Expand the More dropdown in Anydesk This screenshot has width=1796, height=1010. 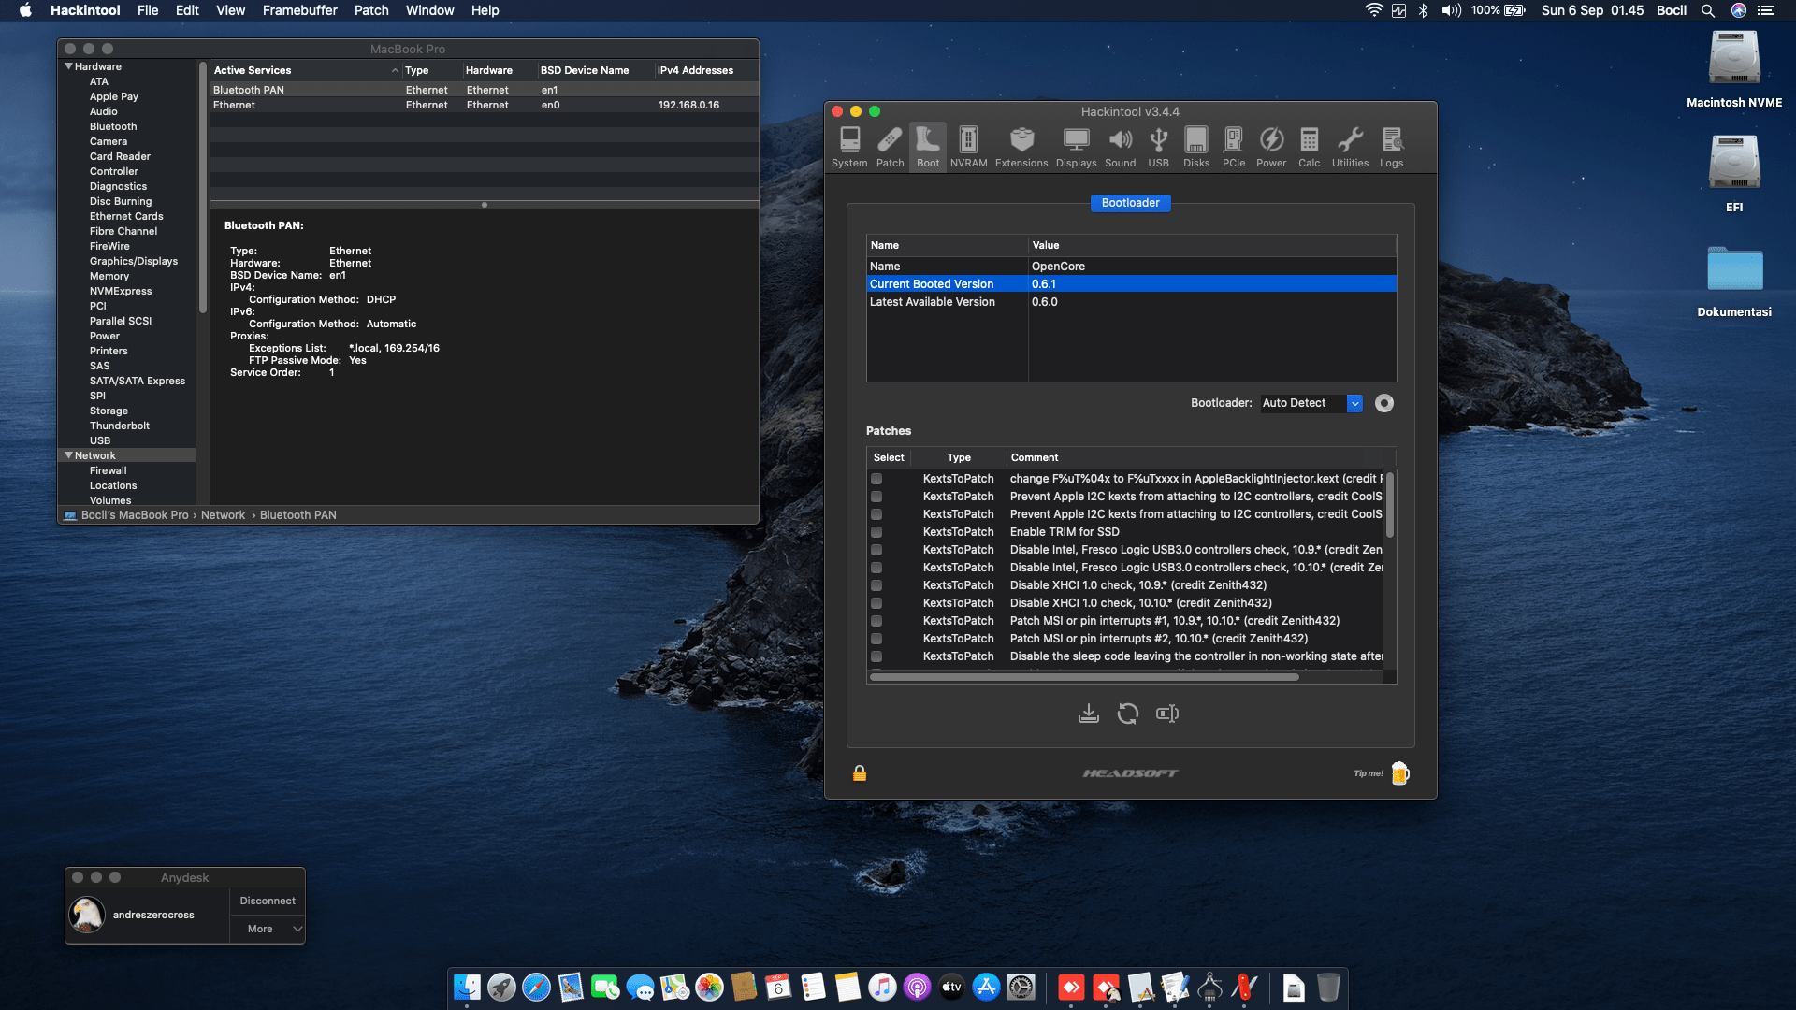tap(268, 929)
